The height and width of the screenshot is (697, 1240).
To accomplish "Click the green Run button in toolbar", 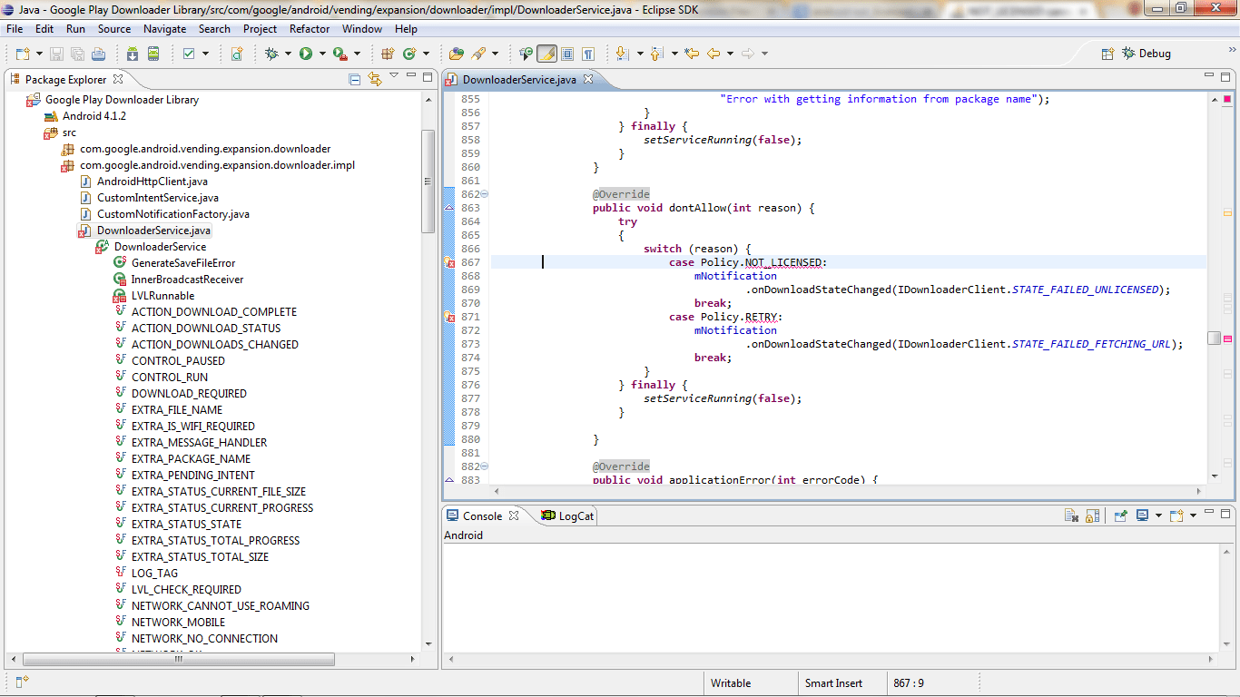I will tap(306, 54).
